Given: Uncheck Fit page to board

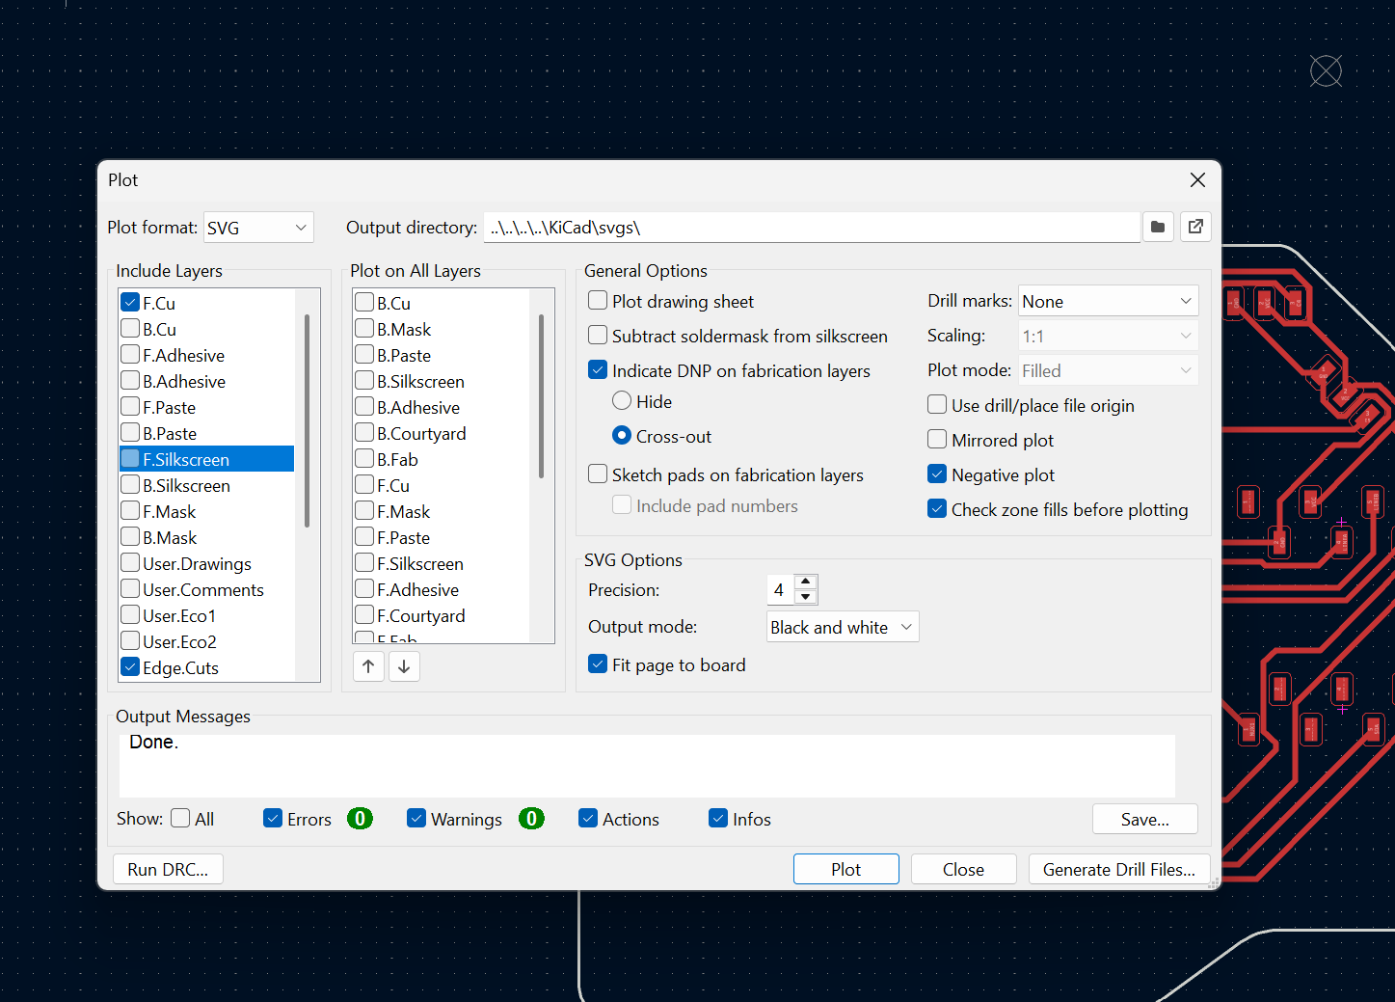Looking at the screenshot, I should 598,664.
